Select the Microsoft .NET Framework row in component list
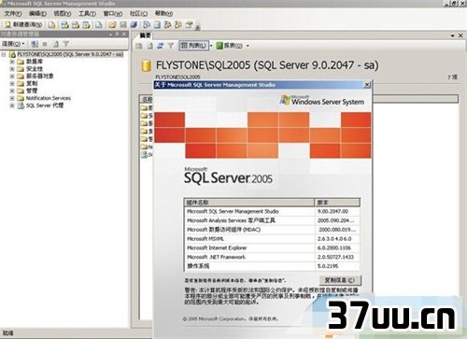467x339 pixels. click(x=272, y=257)
